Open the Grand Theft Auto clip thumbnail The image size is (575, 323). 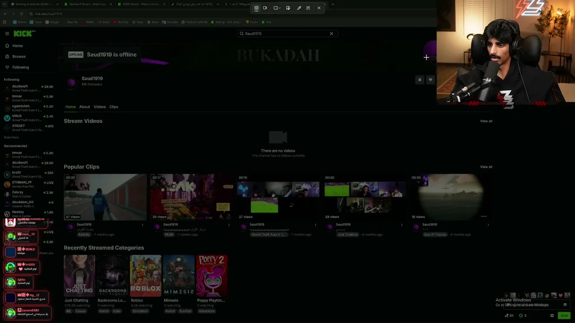278,197
